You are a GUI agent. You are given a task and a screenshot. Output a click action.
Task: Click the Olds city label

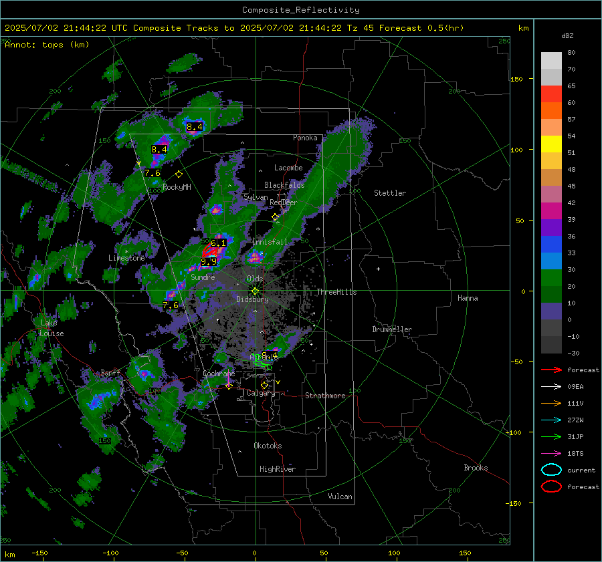coord(255,279)
